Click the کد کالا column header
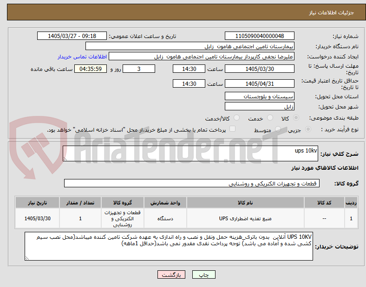The width and height of the screenshot is (366, 287). (x=324, y=203)
